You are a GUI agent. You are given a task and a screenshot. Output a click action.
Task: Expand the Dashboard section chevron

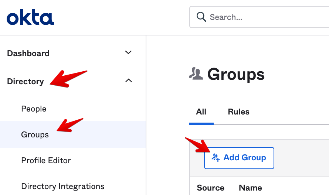coord(128,52)
